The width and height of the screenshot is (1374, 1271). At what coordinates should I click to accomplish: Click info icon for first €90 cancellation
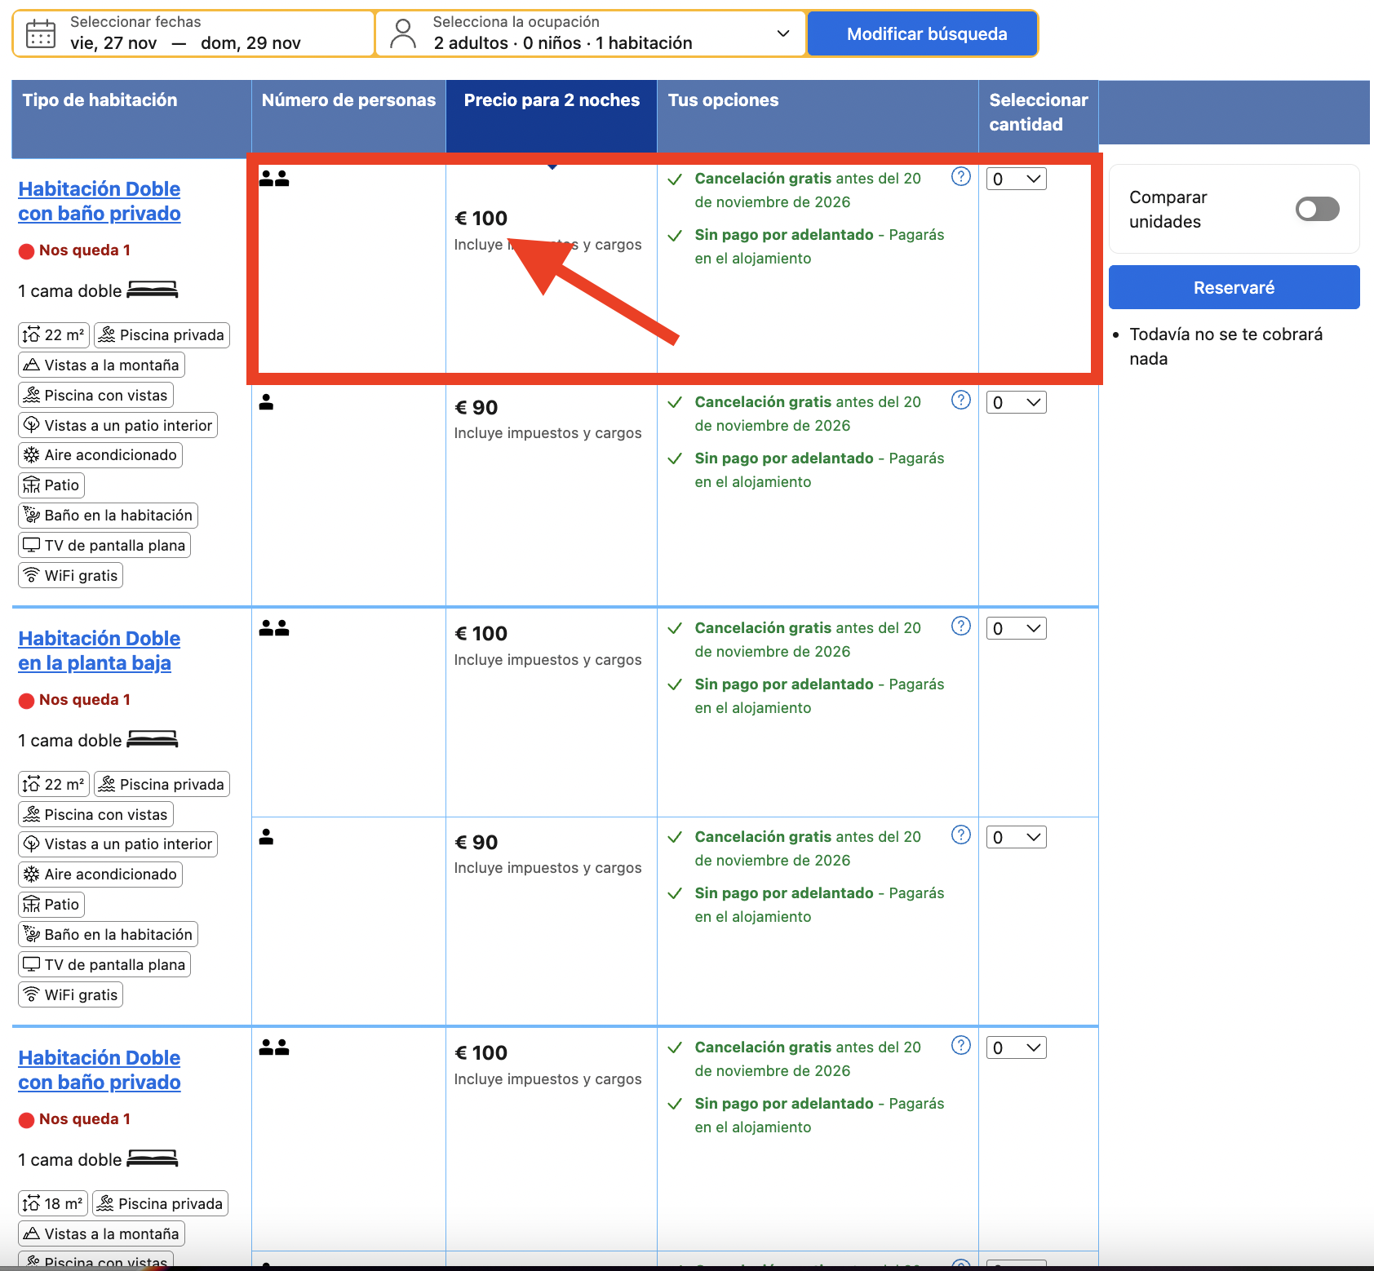[x=961, y=400]
